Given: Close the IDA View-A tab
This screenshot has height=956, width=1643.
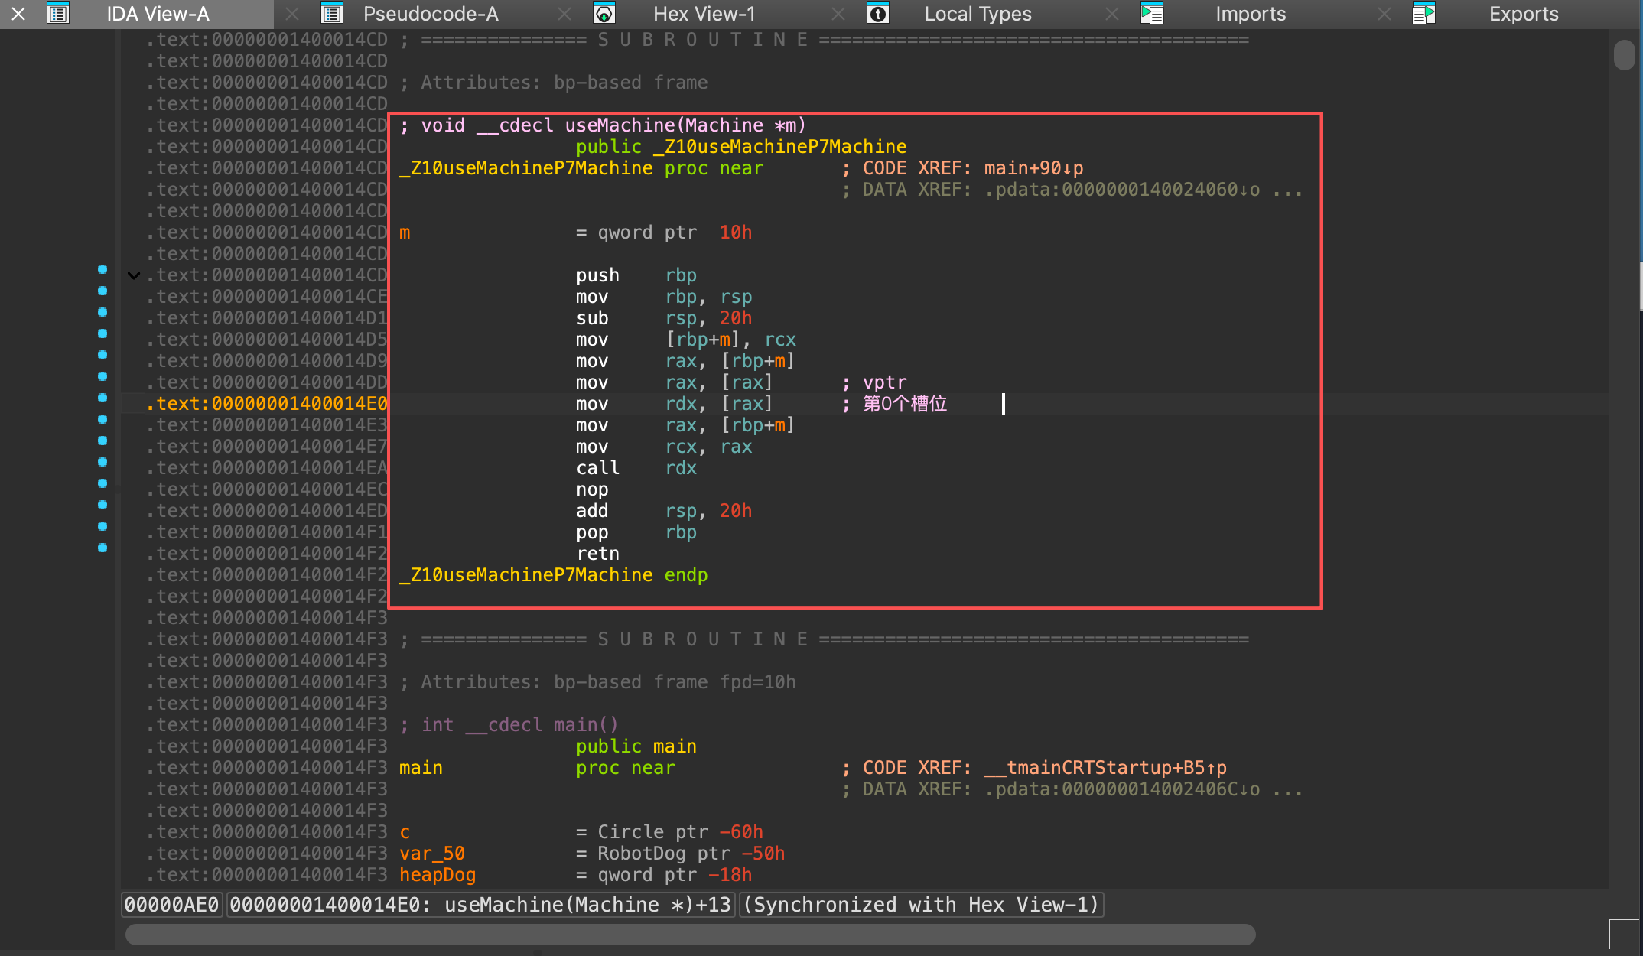Looking at the screenshot, I should point(18,14).
